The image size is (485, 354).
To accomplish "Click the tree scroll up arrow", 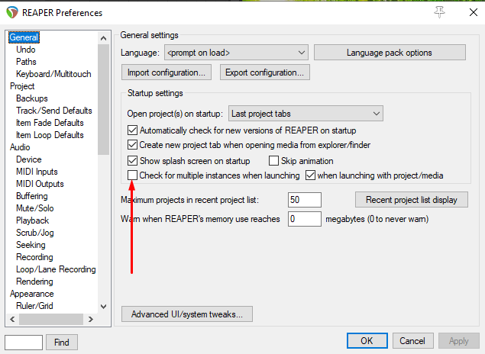I will (104, 38).
